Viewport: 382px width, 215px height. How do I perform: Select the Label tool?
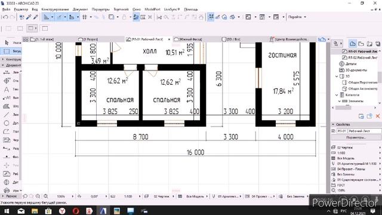[7, 98]
